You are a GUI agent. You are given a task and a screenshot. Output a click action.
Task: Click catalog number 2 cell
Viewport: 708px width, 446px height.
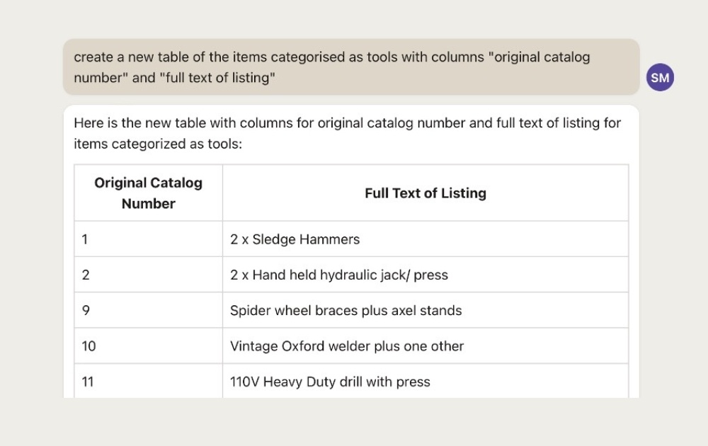[149, 275]
